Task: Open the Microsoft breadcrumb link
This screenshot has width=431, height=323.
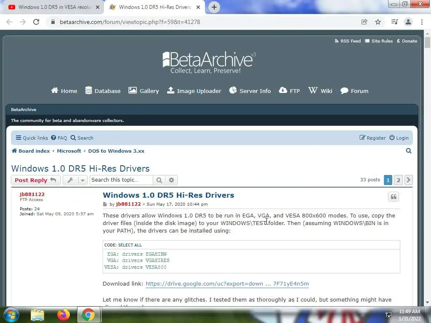Action: point(69,151)
